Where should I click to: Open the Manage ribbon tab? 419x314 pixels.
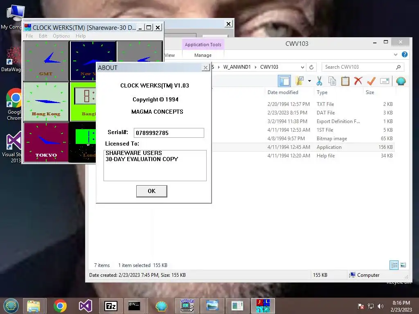(x=203, y=55)
